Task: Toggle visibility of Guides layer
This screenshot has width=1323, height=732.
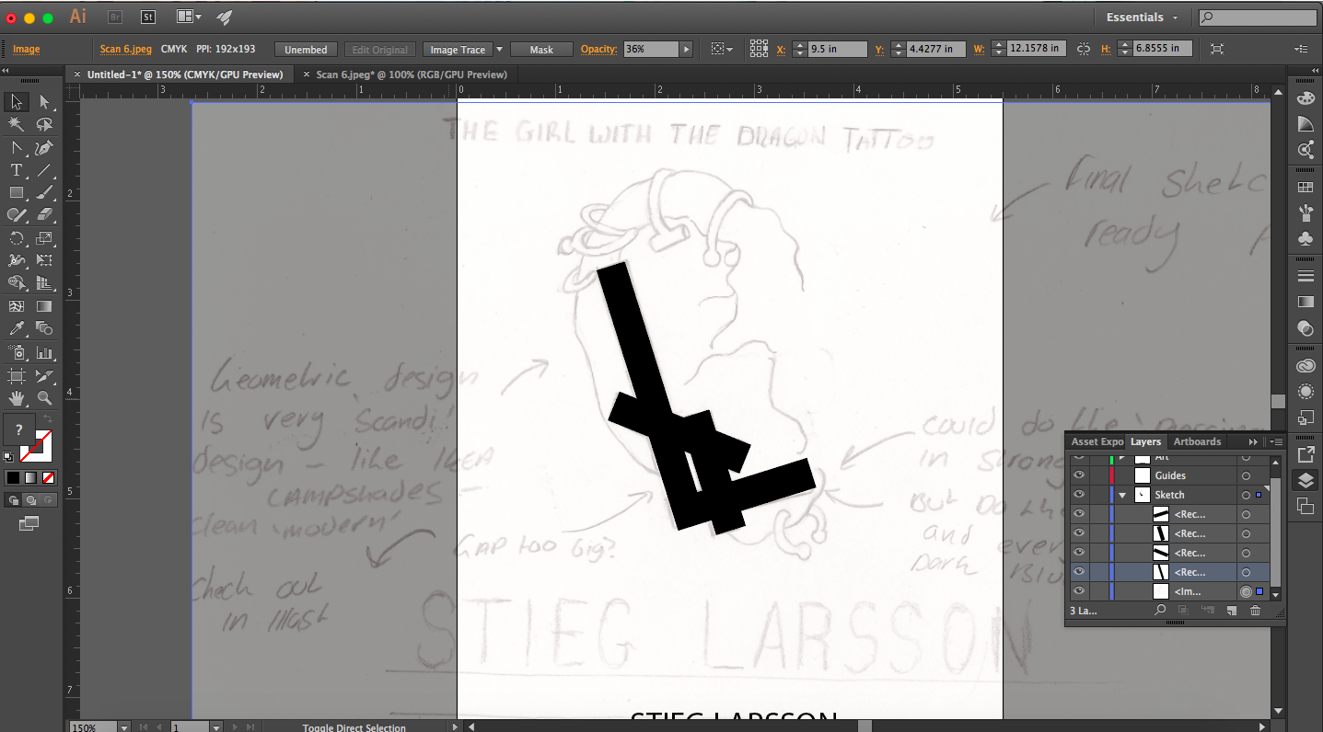Action: [x=1079, y=475]
